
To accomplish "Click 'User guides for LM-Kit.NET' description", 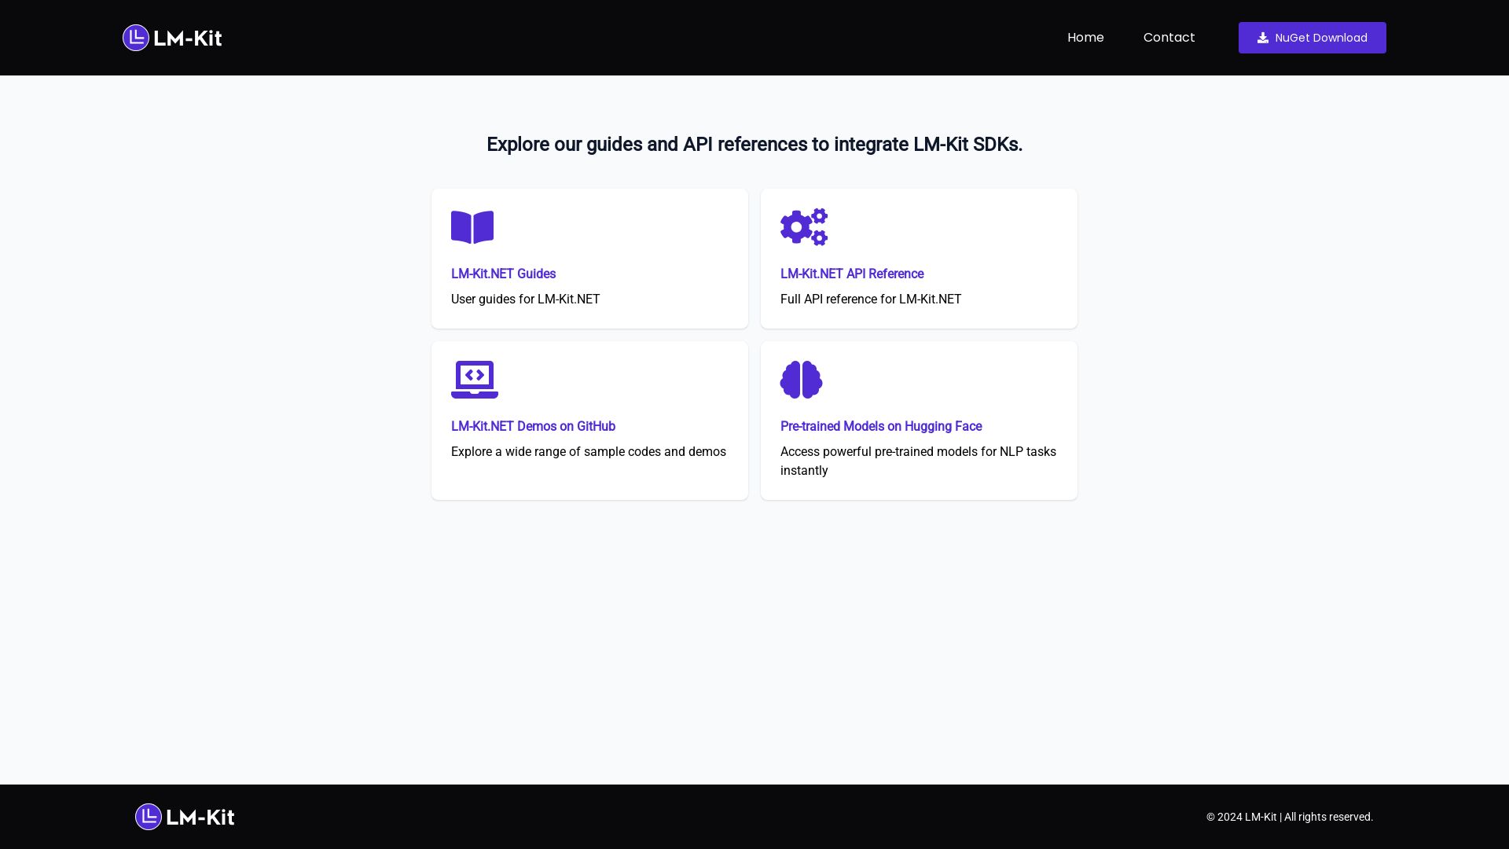I will coord(525,299).
